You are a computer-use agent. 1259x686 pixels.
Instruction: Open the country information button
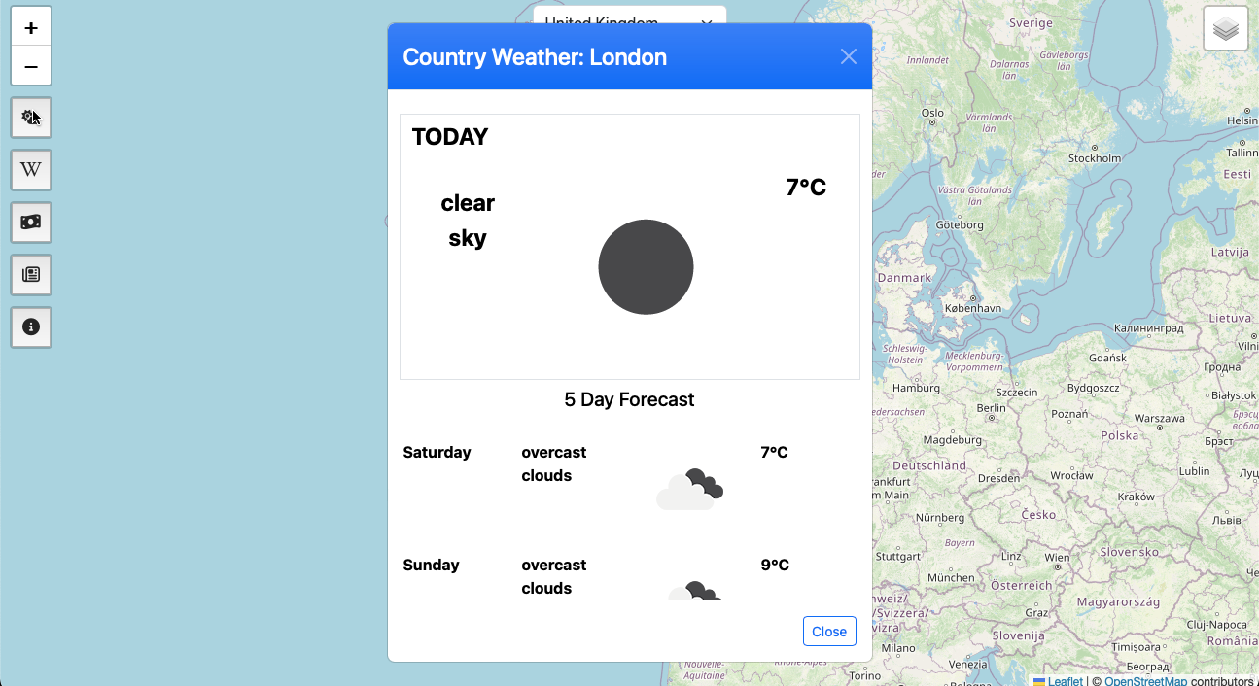(x=31, y=327)
